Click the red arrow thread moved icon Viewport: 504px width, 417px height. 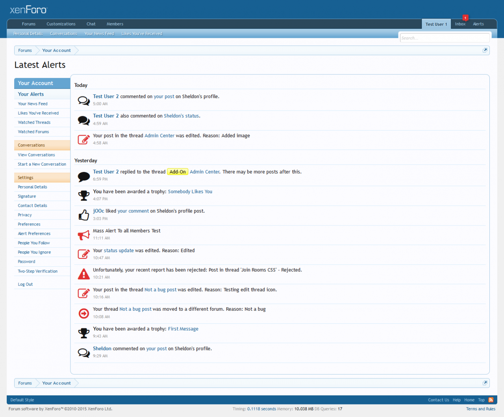pyautogui.click(x=83, y=313)
